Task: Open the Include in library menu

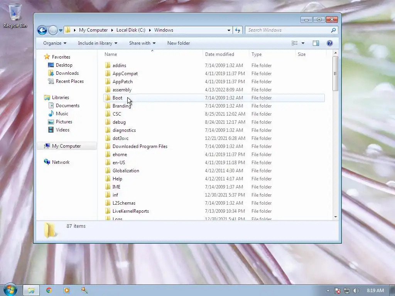Action: coord(98,43)
